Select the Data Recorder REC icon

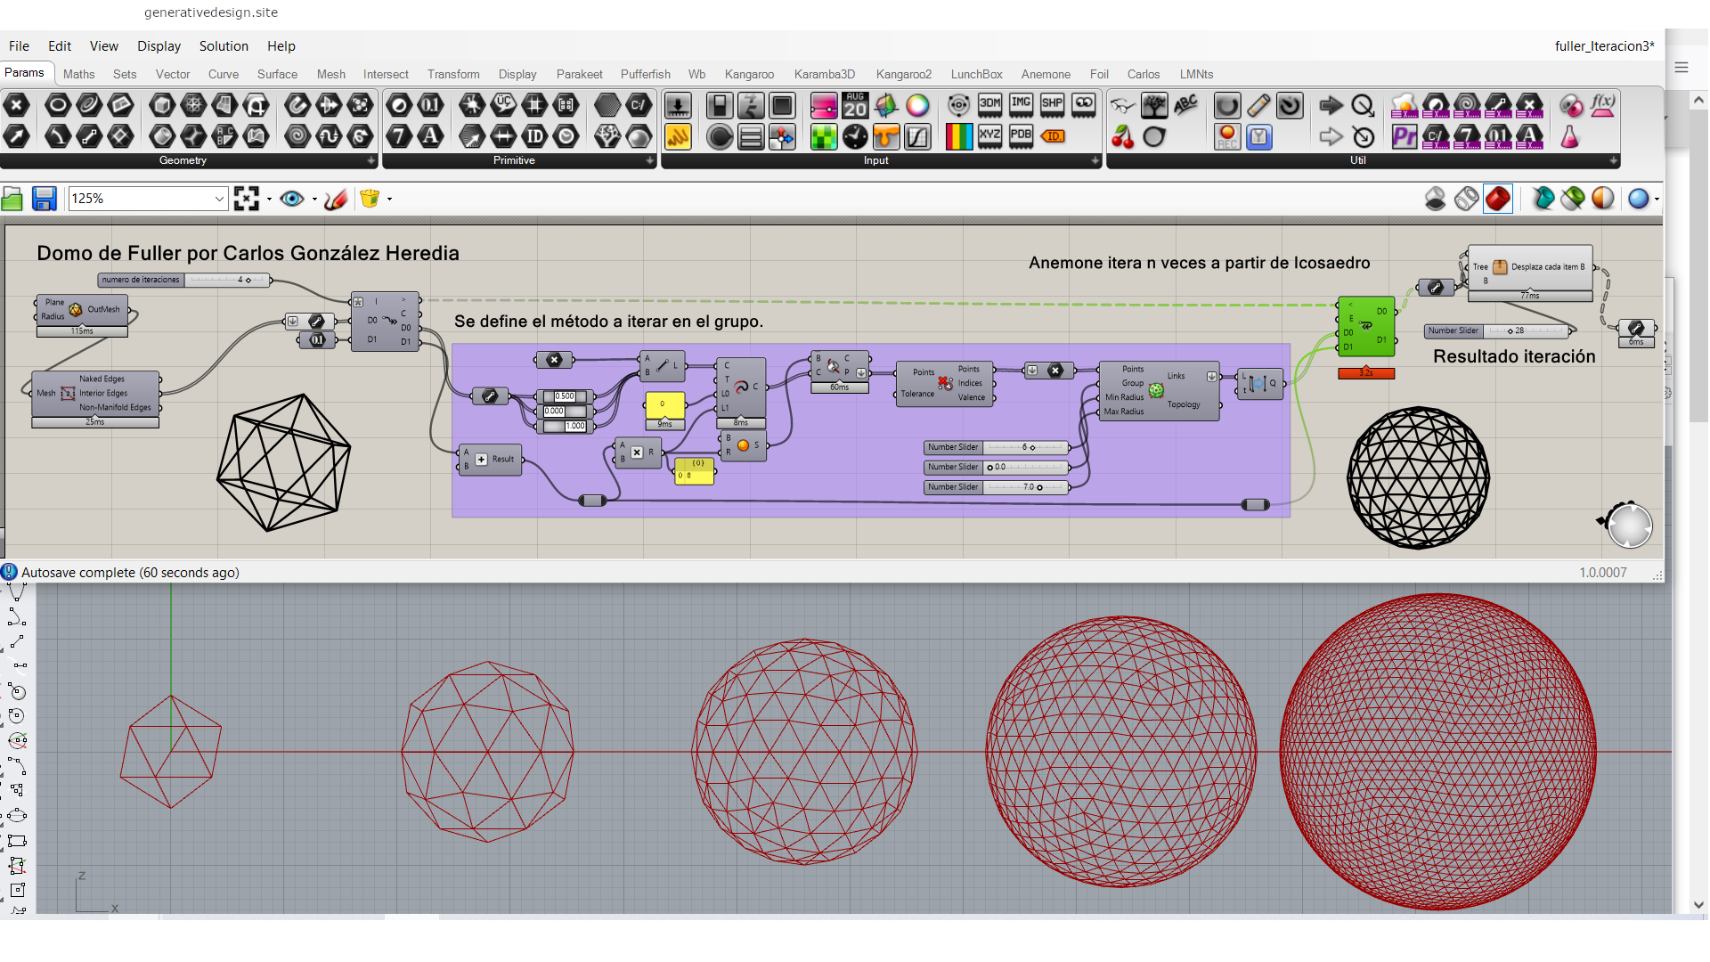pos(1227,136)
